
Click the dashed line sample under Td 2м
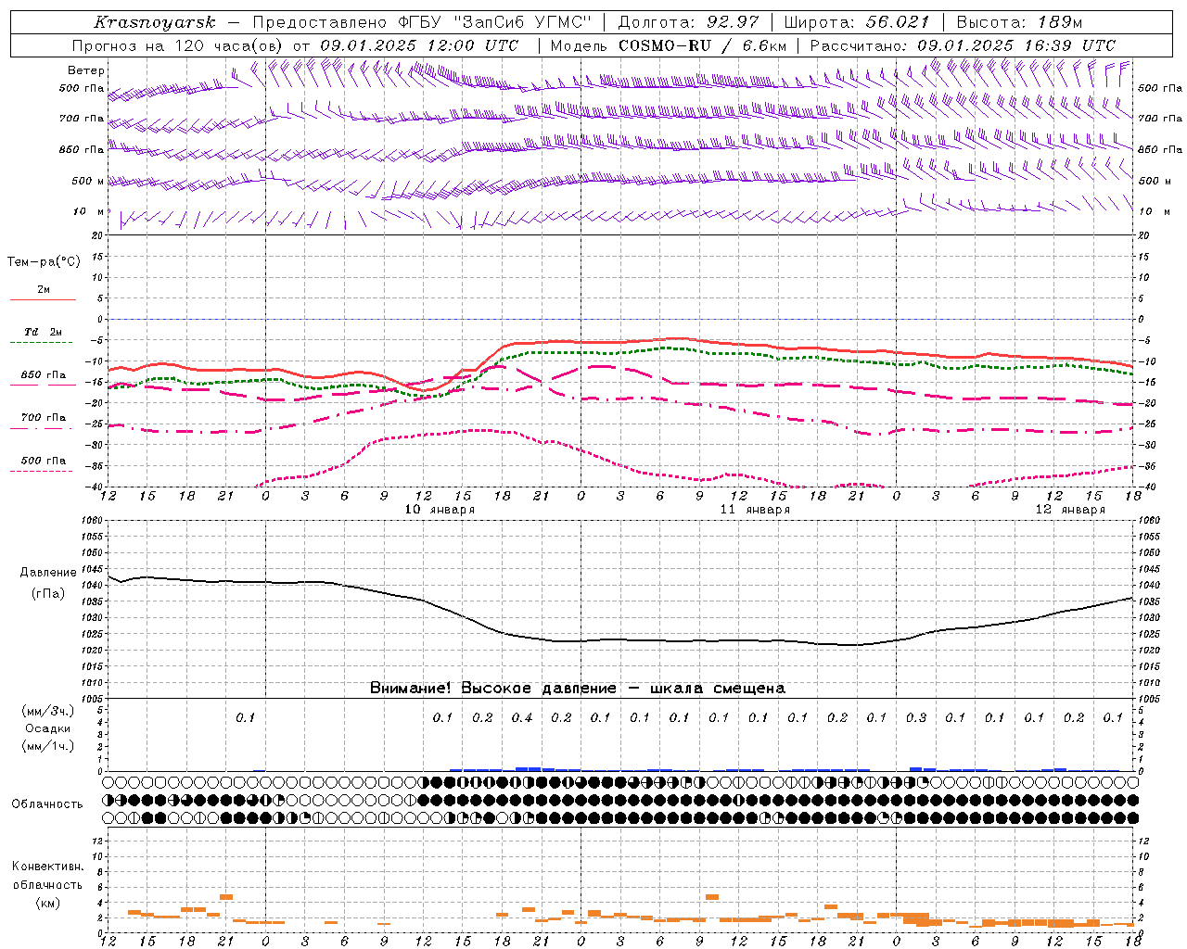point(43,342)
